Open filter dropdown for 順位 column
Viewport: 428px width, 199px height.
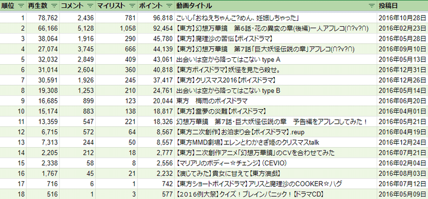pos(21,6)
